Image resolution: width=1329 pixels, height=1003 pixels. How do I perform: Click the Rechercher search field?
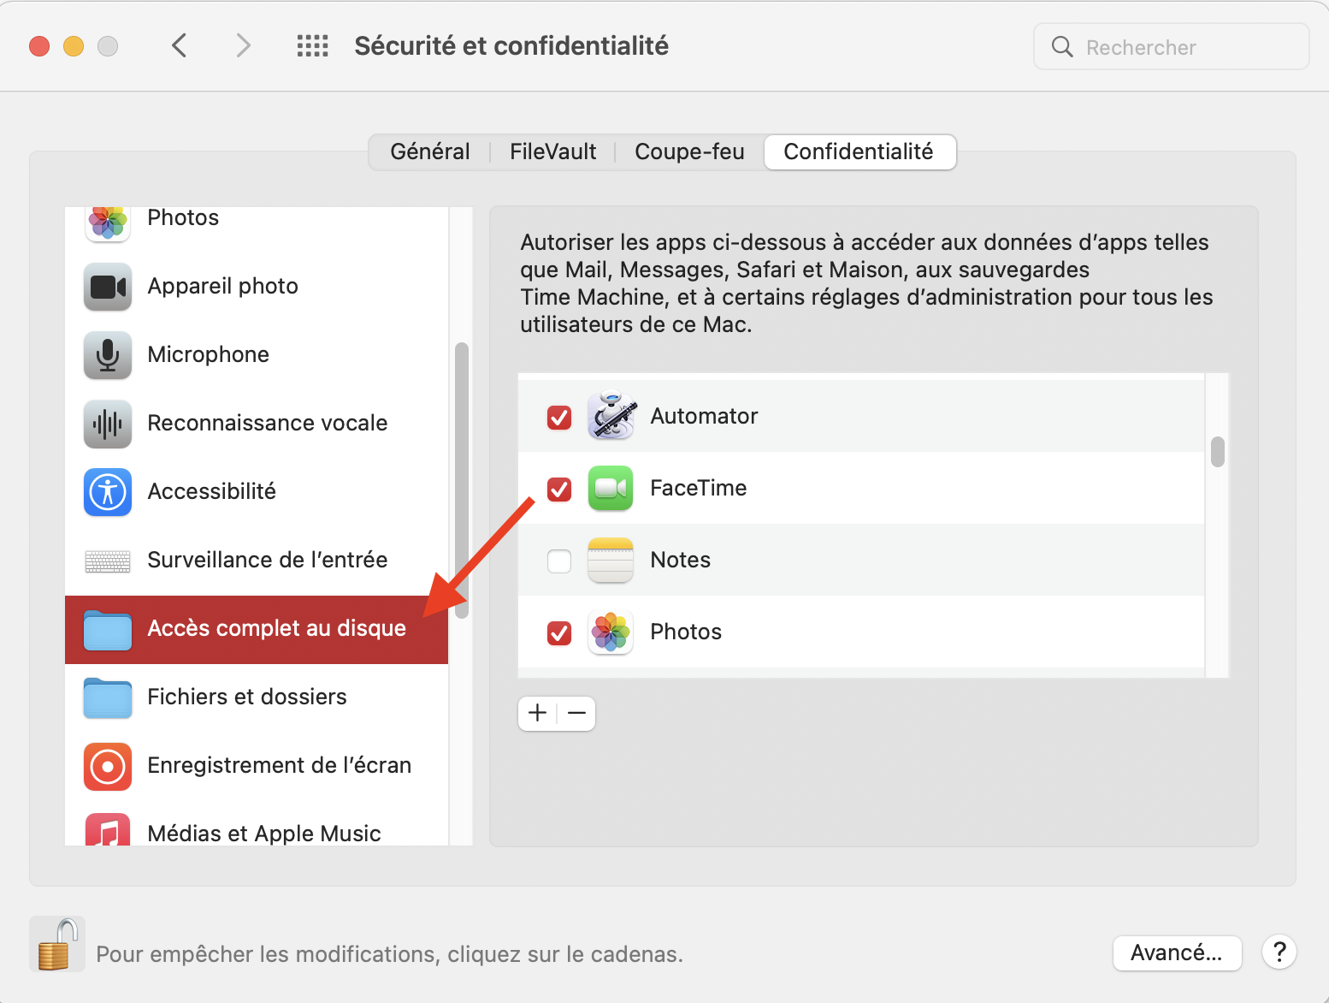point(1172,47)
